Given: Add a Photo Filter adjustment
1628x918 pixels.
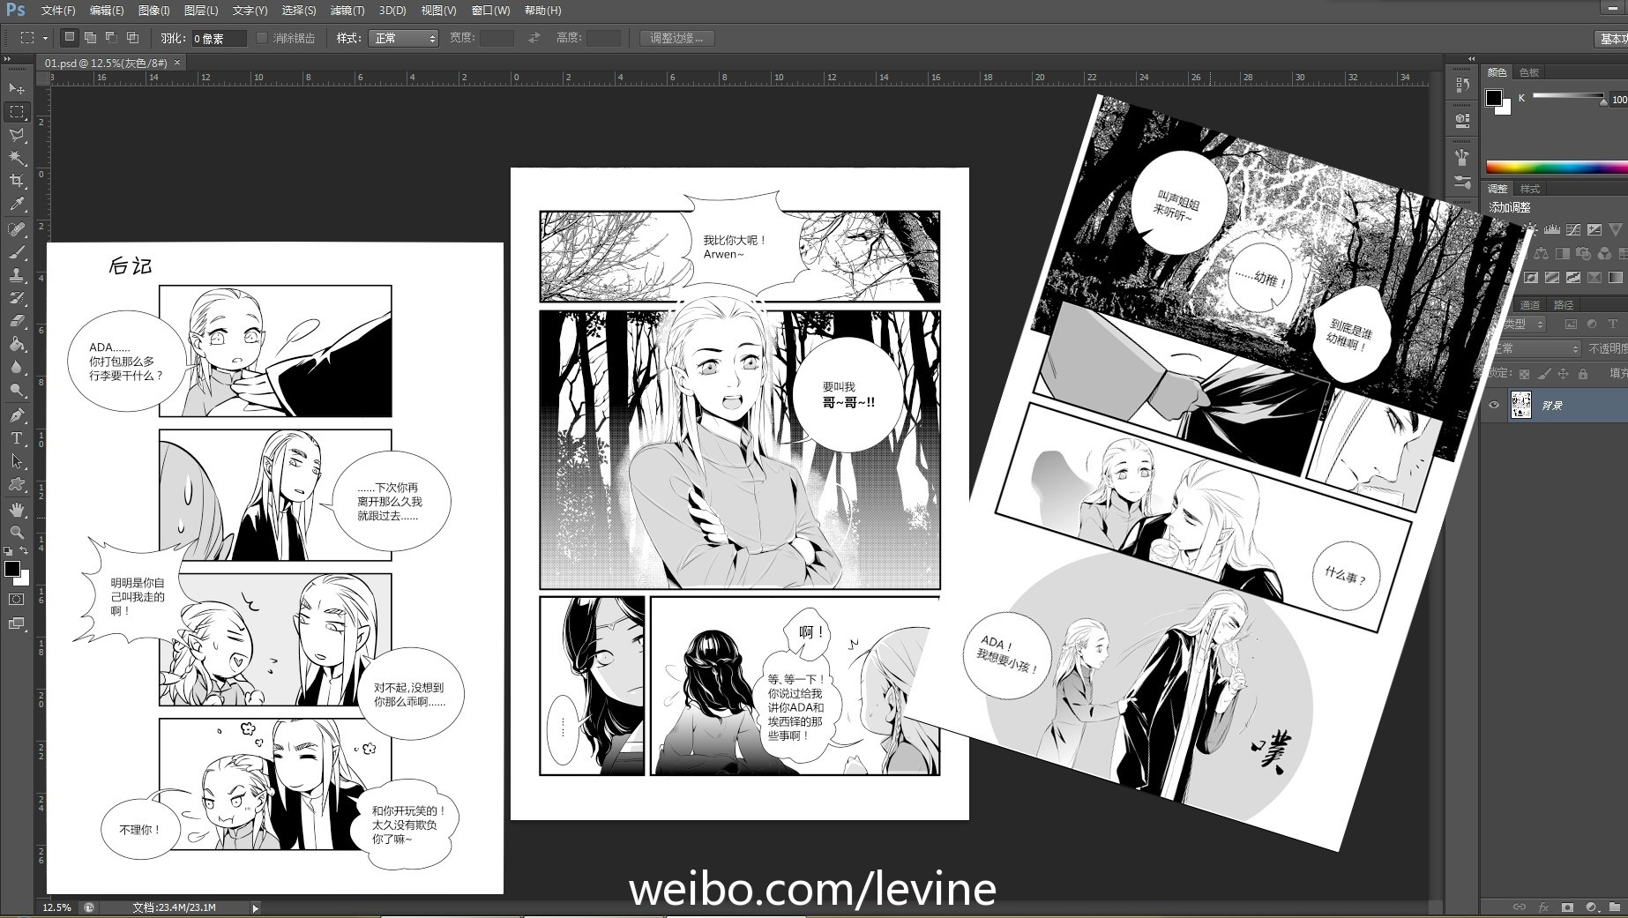Looking at the screenshot, I should point(1584,254).
